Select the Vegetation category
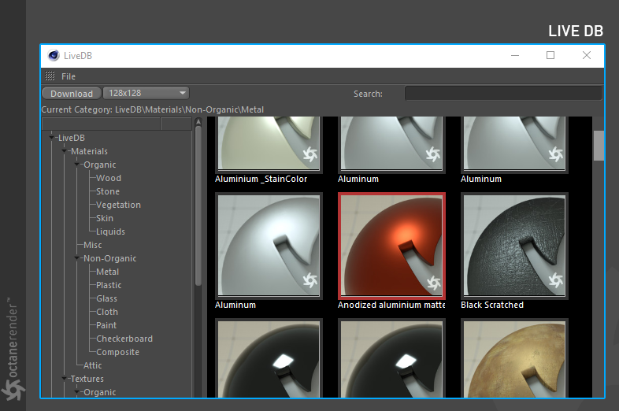The width and height of the screenshot is (619, 411). pos(118,205)
